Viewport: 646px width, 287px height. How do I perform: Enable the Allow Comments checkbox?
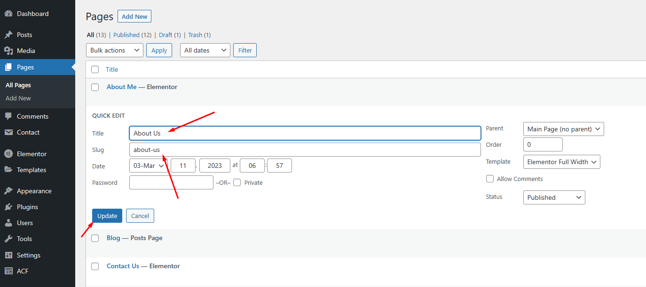[490, 179]
